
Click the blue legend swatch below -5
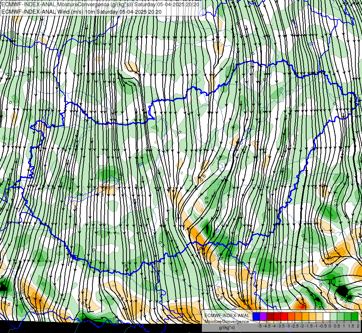tap(256, 316)
